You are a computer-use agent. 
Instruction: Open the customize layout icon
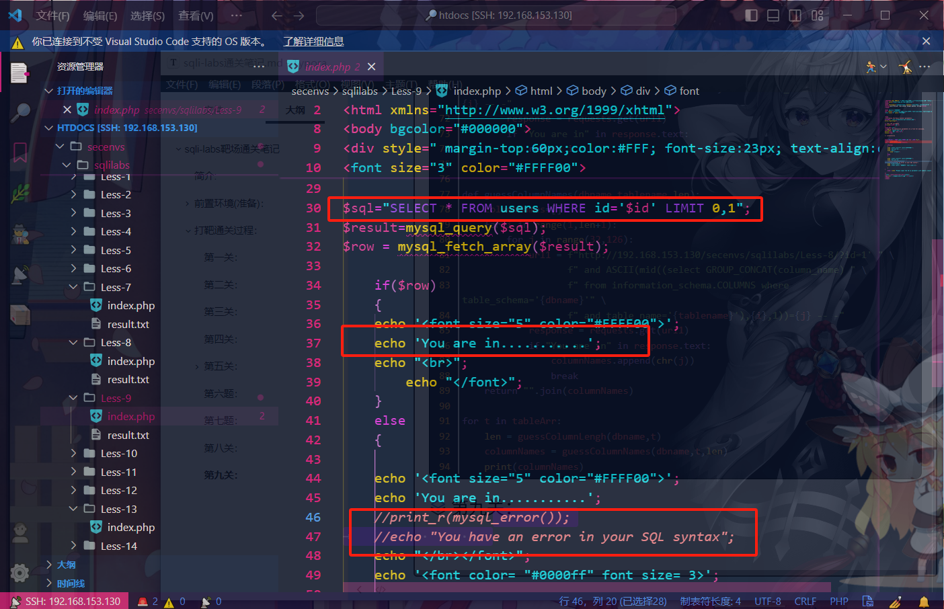818,15
